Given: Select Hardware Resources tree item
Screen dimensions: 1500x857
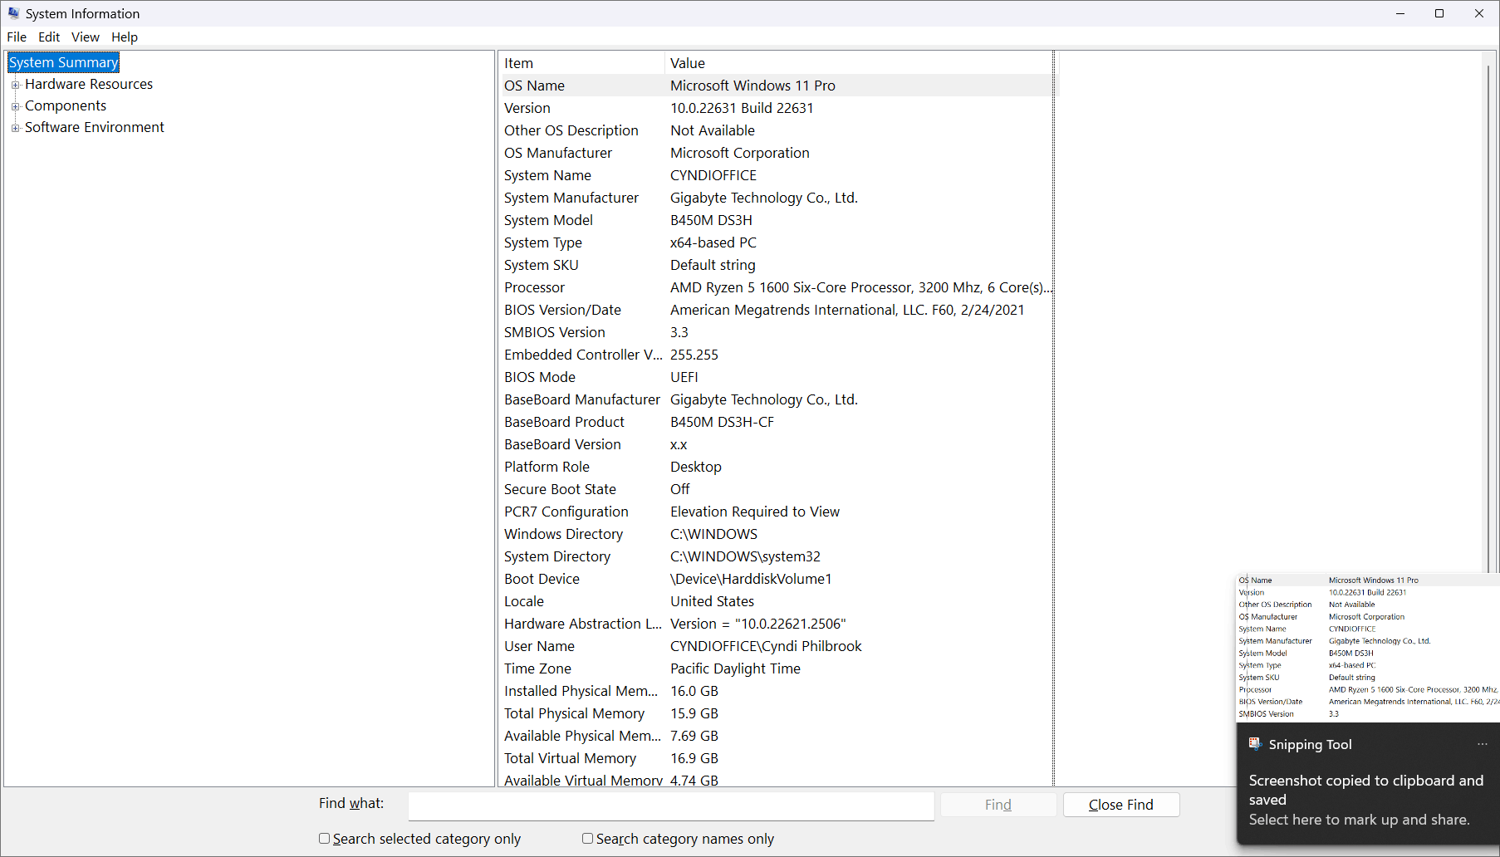Looking at the screenshot, I should [89, 84].
